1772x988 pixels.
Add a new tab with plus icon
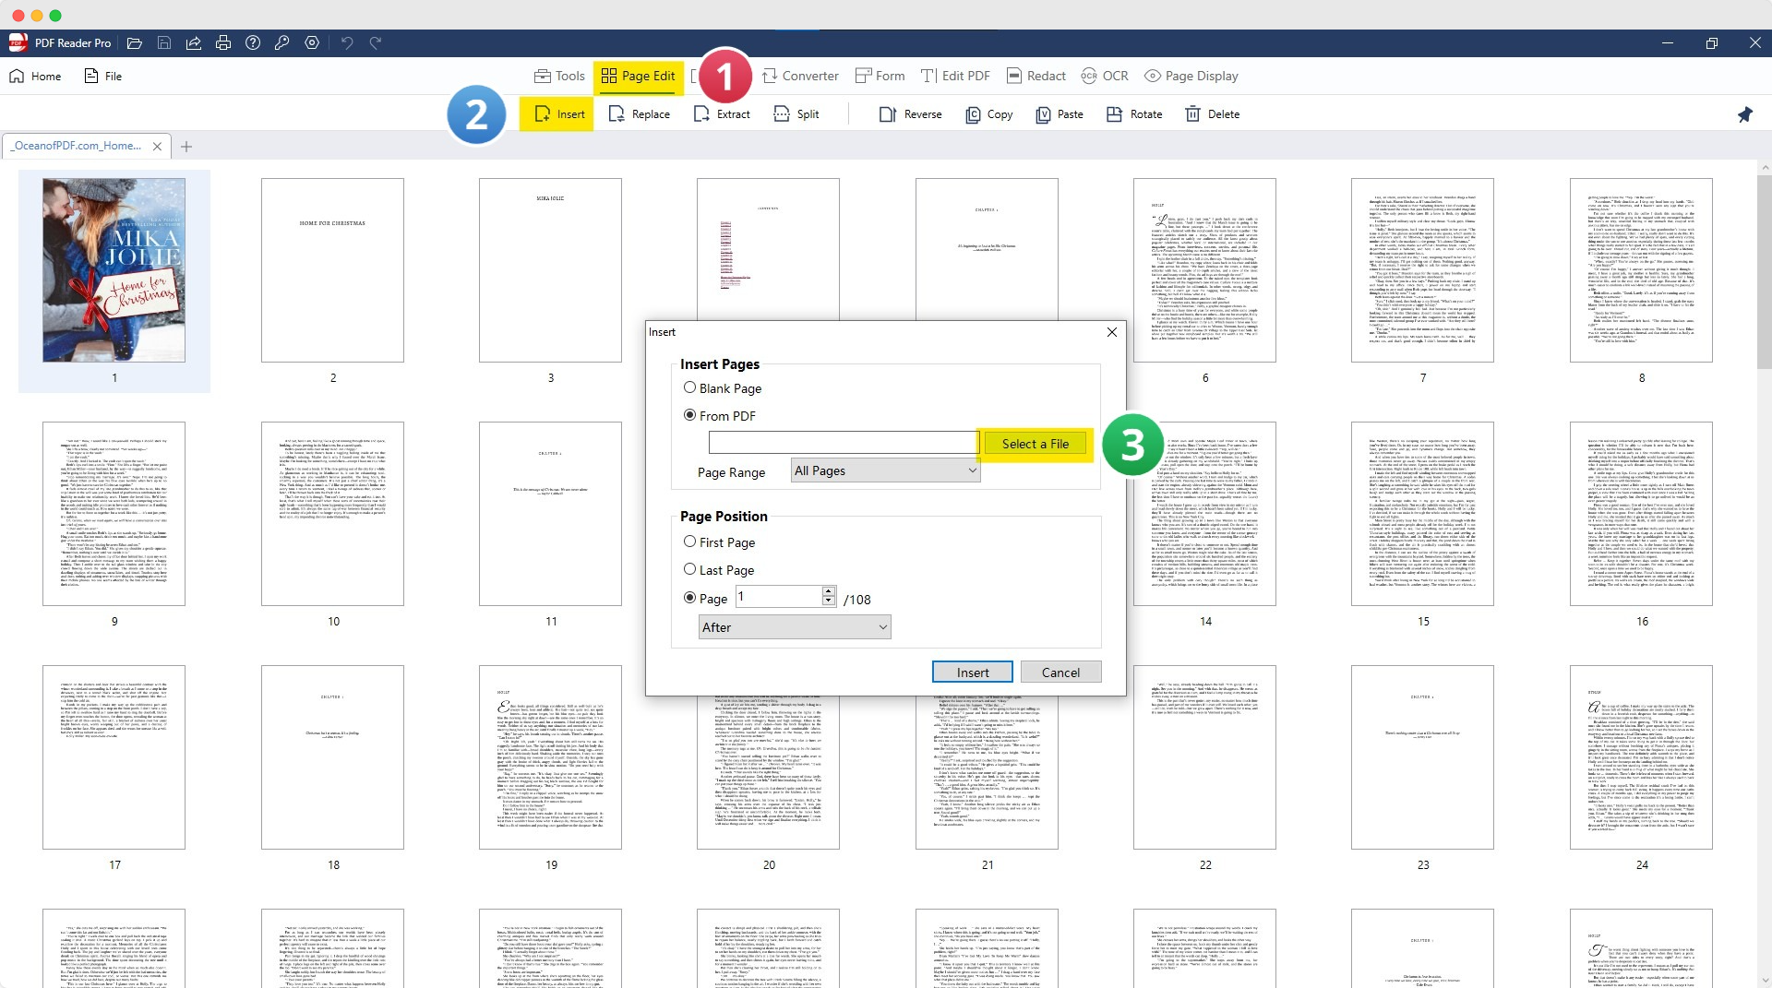(186, 147)
